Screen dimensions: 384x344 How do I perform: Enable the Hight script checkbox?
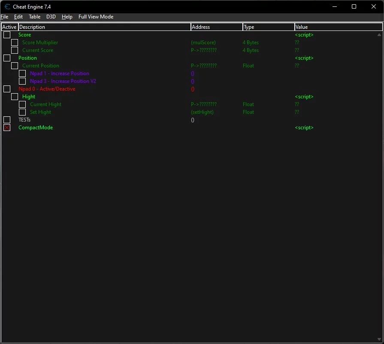tap(15, 97)
